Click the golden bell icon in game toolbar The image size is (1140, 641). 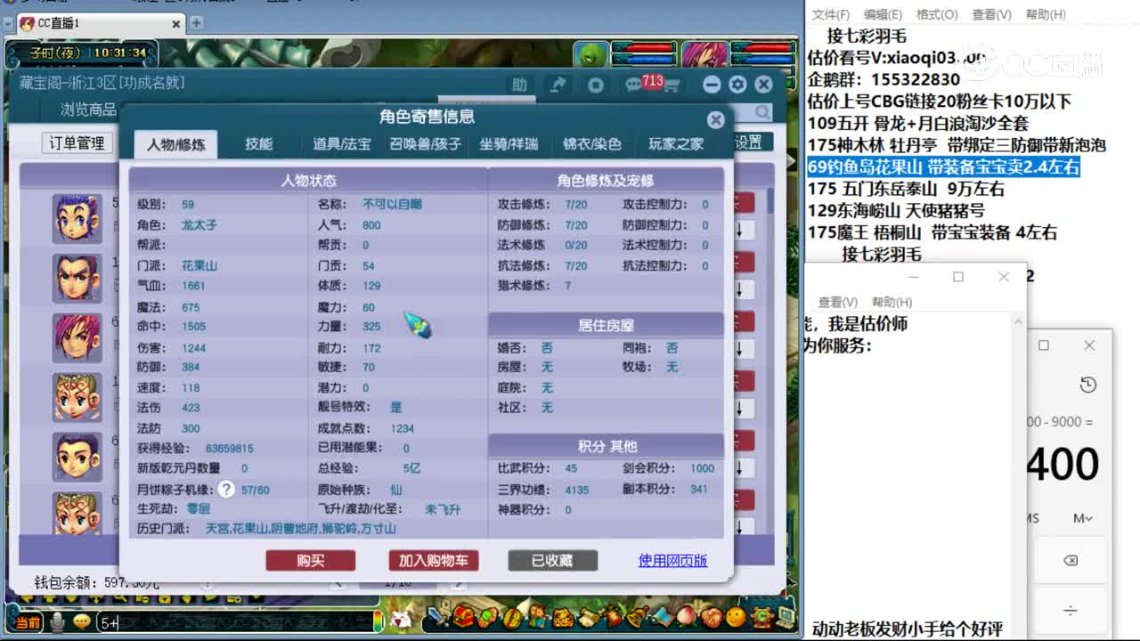click(x=636, y=618)
